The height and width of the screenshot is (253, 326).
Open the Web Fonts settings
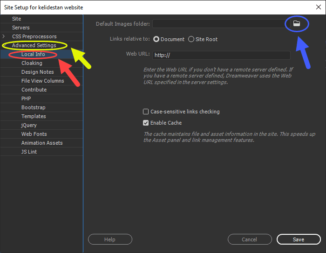[41, 134]
